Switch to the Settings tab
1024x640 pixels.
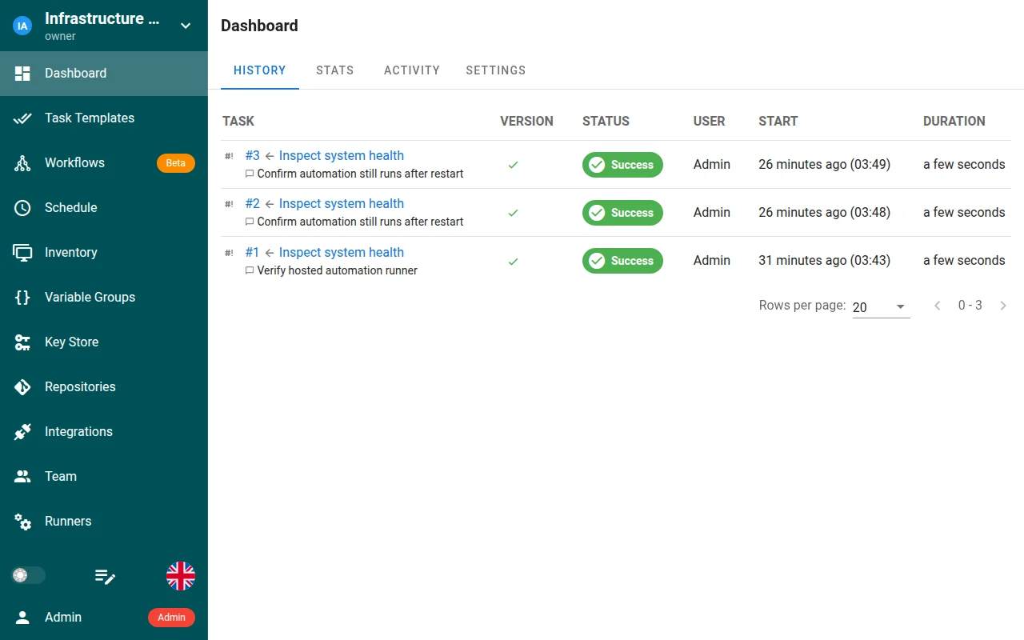click(496, 70)
